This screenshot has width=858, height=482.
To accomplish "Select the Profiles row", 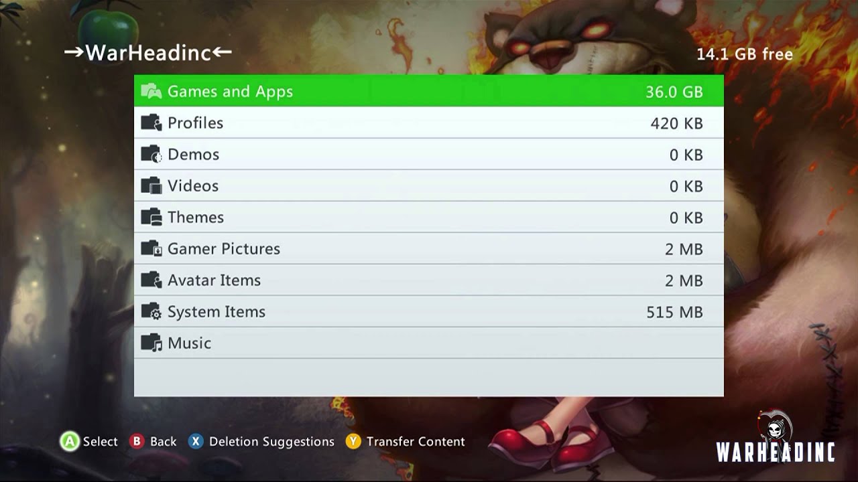I will [429, 123].
